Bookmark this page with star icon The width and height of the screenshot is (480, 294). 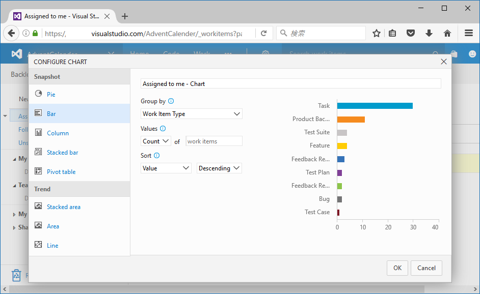coord(377,33)
